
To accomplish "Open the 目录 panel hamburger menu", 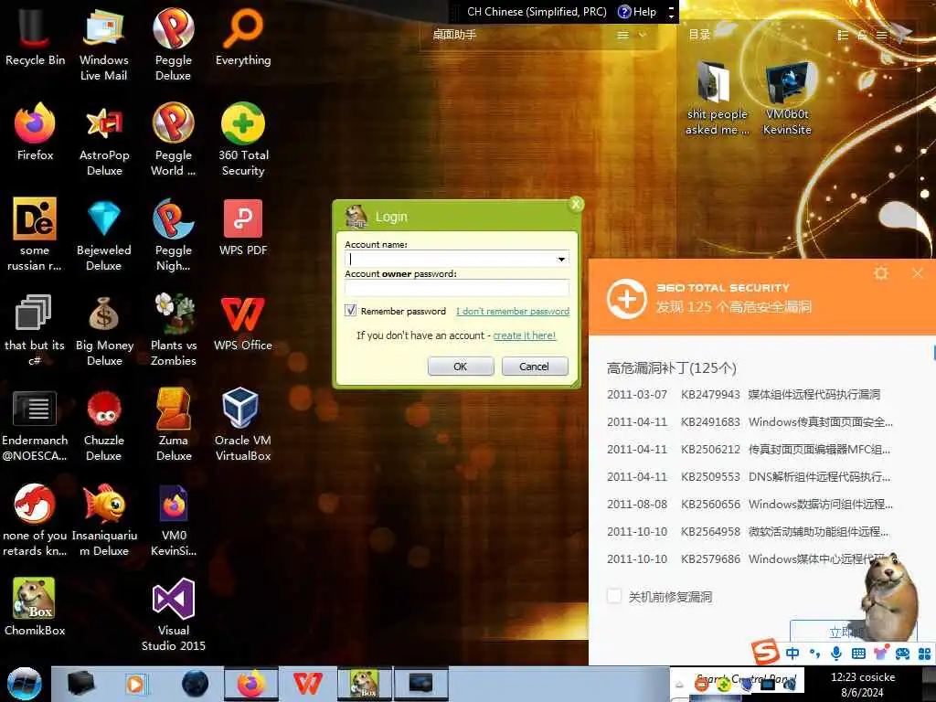I will click(x=881, y=36).
